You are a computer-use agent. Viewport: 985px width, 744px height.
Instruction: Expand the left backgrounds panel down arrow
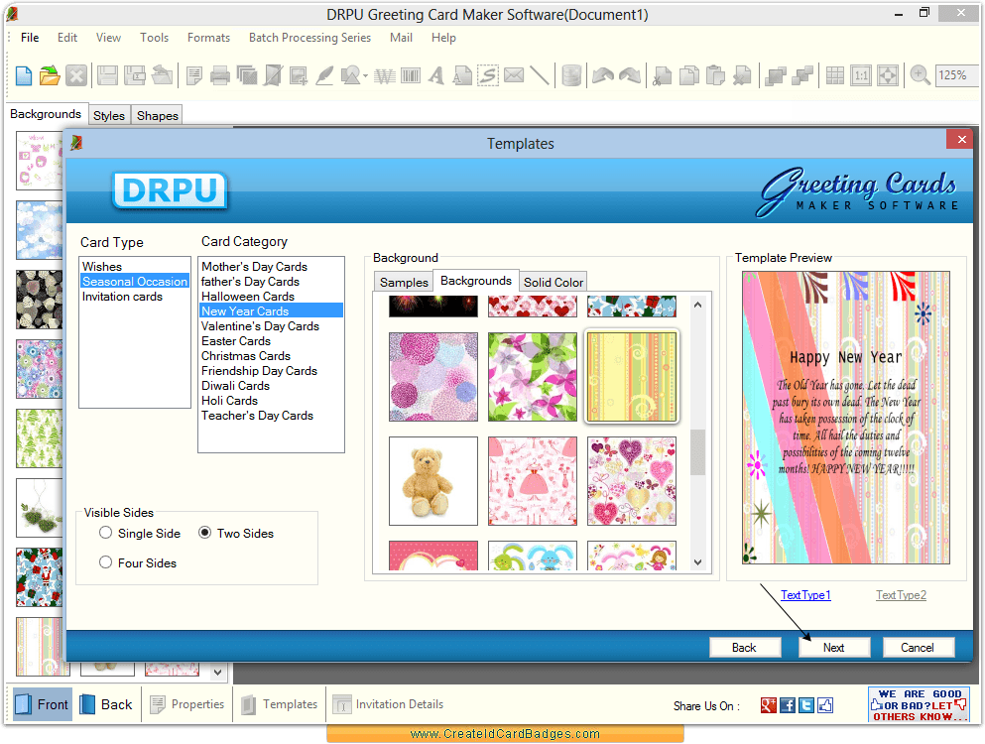[217, 672]
